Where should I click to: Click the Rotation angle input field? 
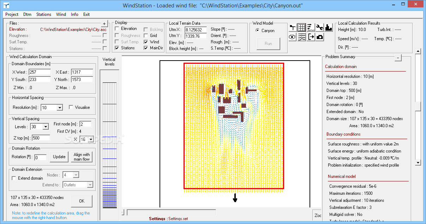click(x=41, y=157)
